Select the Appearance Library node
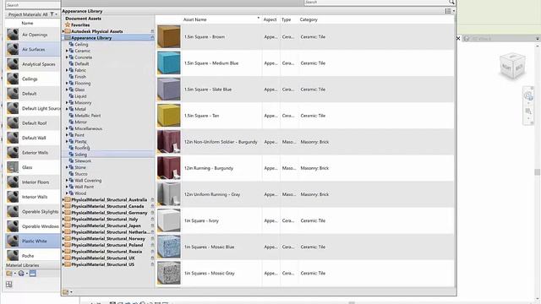This screenshot has width=541, height=304. tap(91, 38)
